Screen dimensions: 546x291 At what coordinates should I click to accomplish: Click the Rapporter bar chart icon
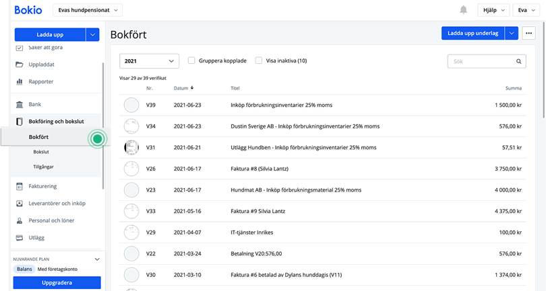point(20,82)
